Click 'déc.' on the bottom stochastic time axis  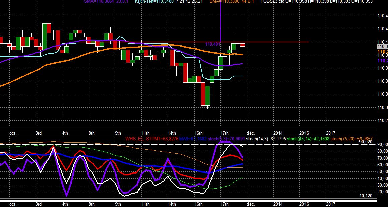click(251, 204)
